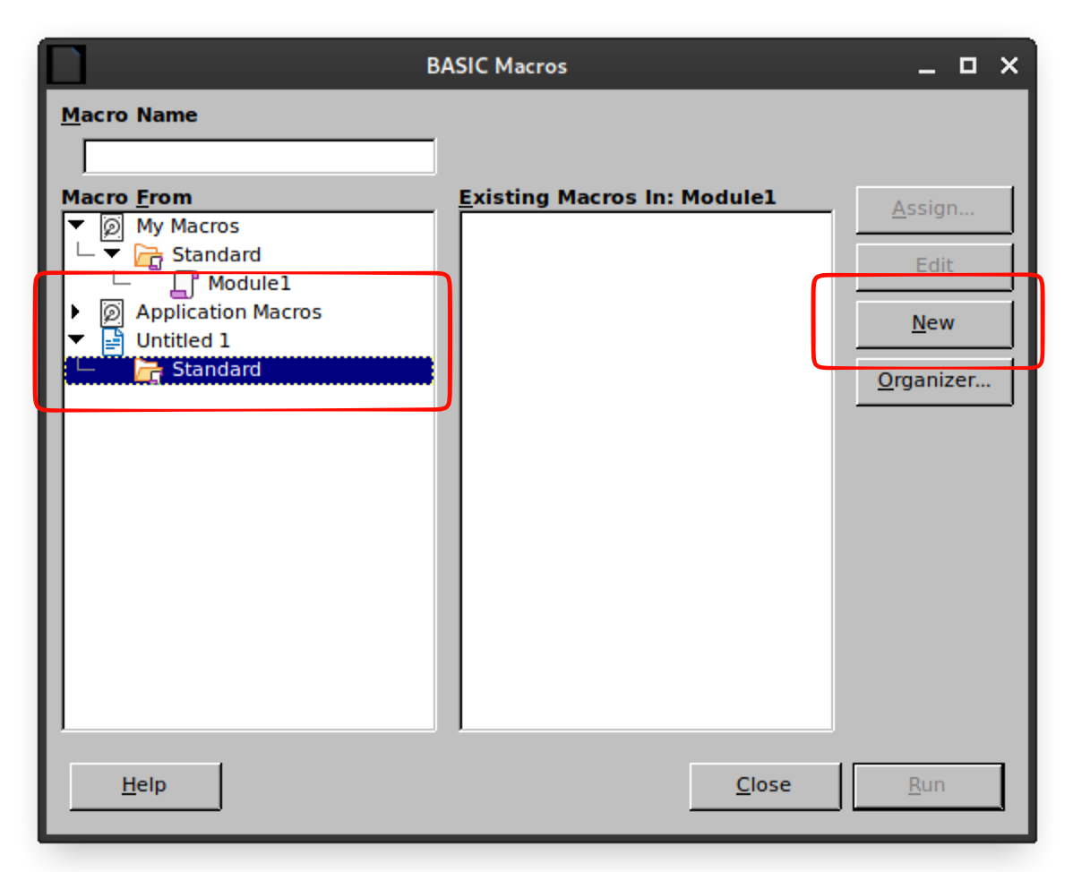The width and height of the screenshot is (1073, 872).
Task: Click the Module1 script icon
Action: [185, 284]
